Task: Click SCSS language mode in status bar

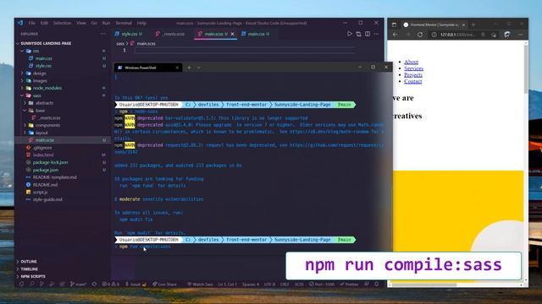Action: (x=299, y=285)
